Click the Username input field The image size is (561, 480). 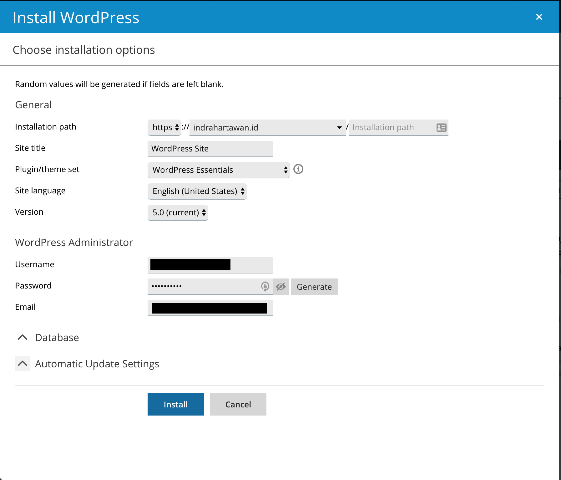coord(210,265)
